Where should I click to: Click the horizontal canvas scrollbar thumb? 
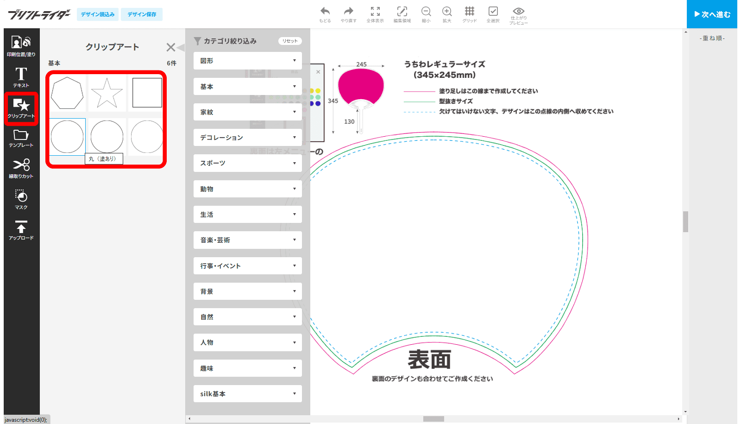click(433, 419)
